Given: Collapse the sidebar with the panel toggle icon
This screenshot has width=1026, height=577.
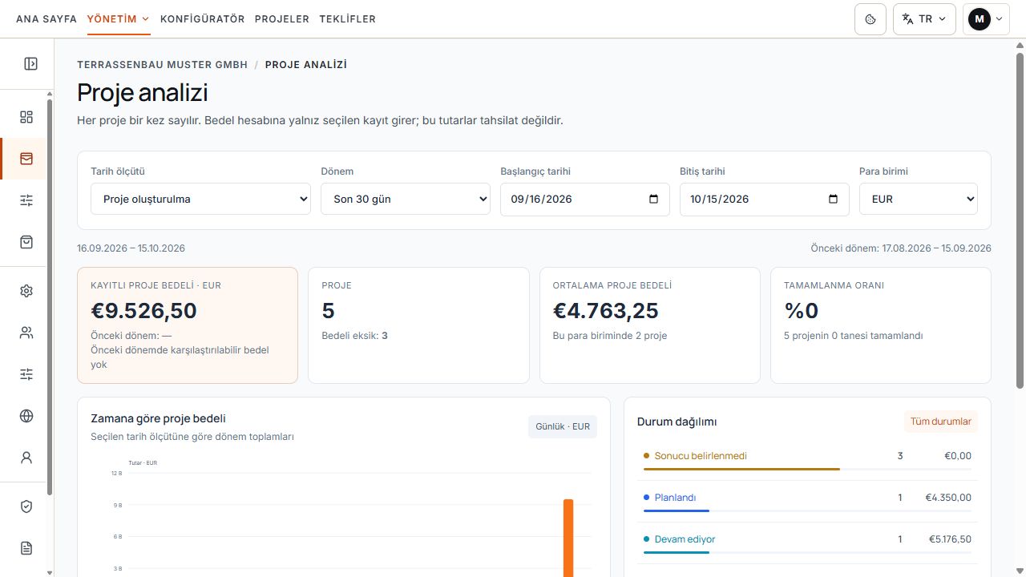Looking at the screenshot, I should click(x=30, y=63).
